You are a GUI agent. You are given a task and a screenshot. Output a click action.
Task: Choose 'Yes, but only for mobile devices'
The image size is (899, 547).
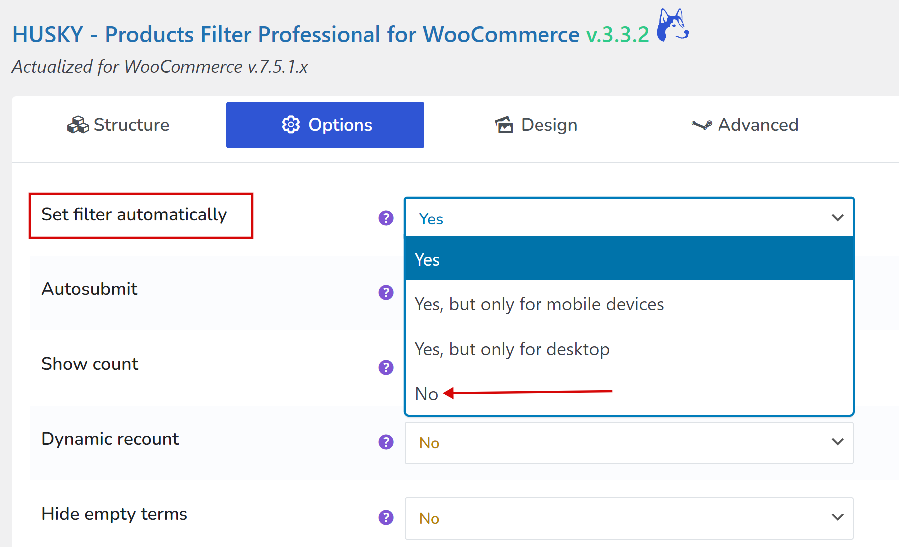coord(629,304)
